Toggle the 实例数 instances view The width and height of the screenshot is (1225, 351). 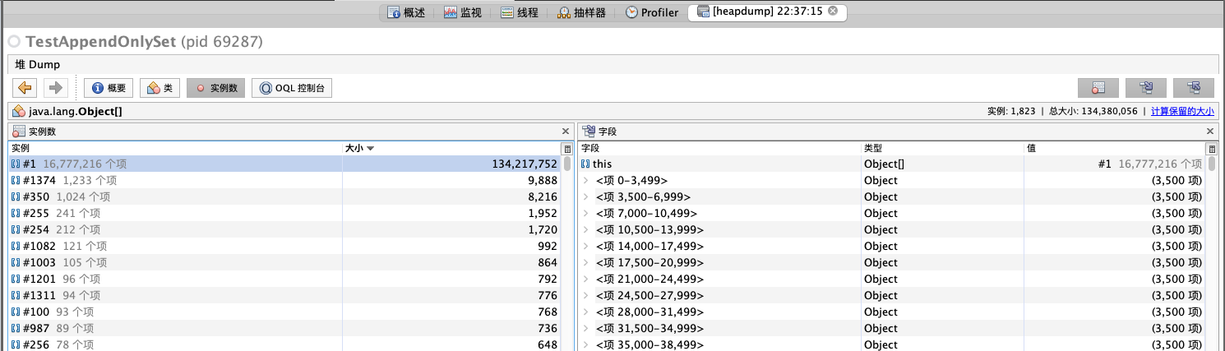pos(215,88)
